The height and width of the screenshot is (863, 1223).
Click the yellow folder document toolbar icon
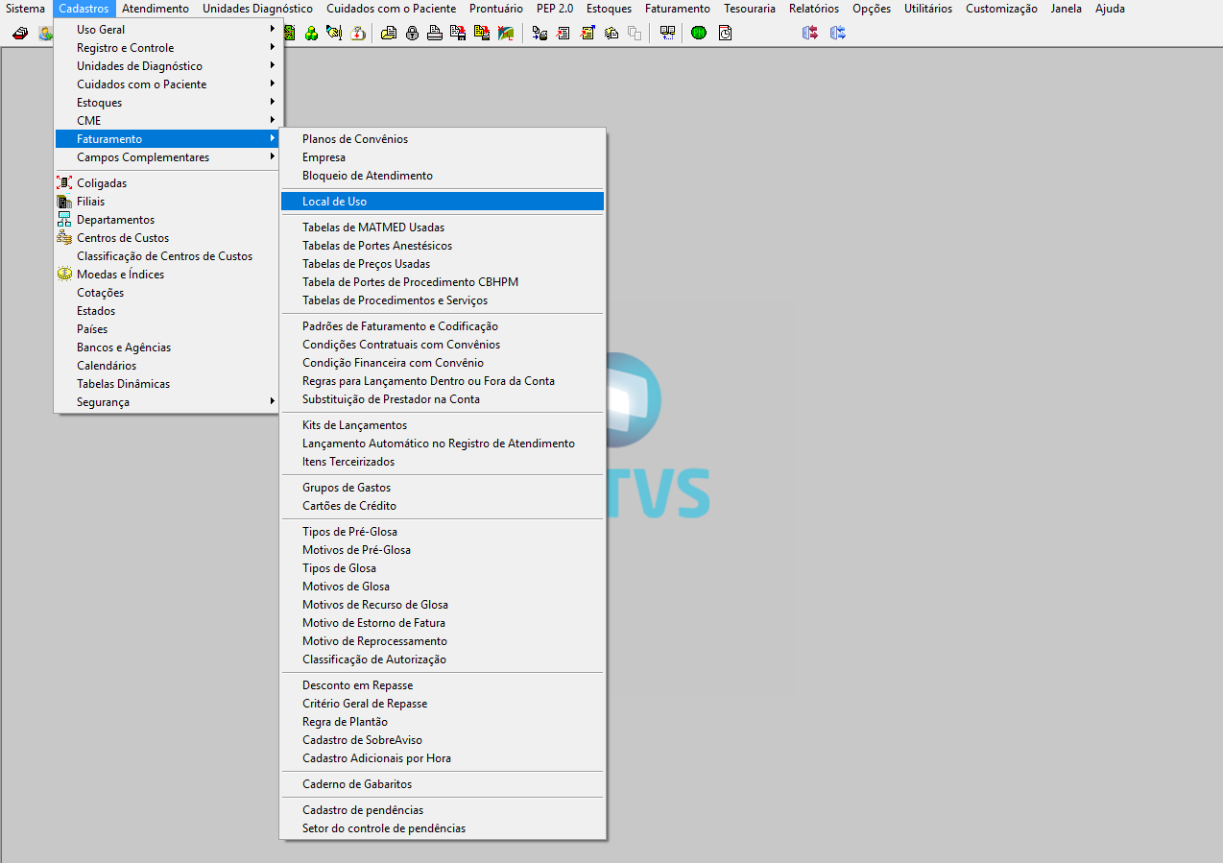point(388,33)
